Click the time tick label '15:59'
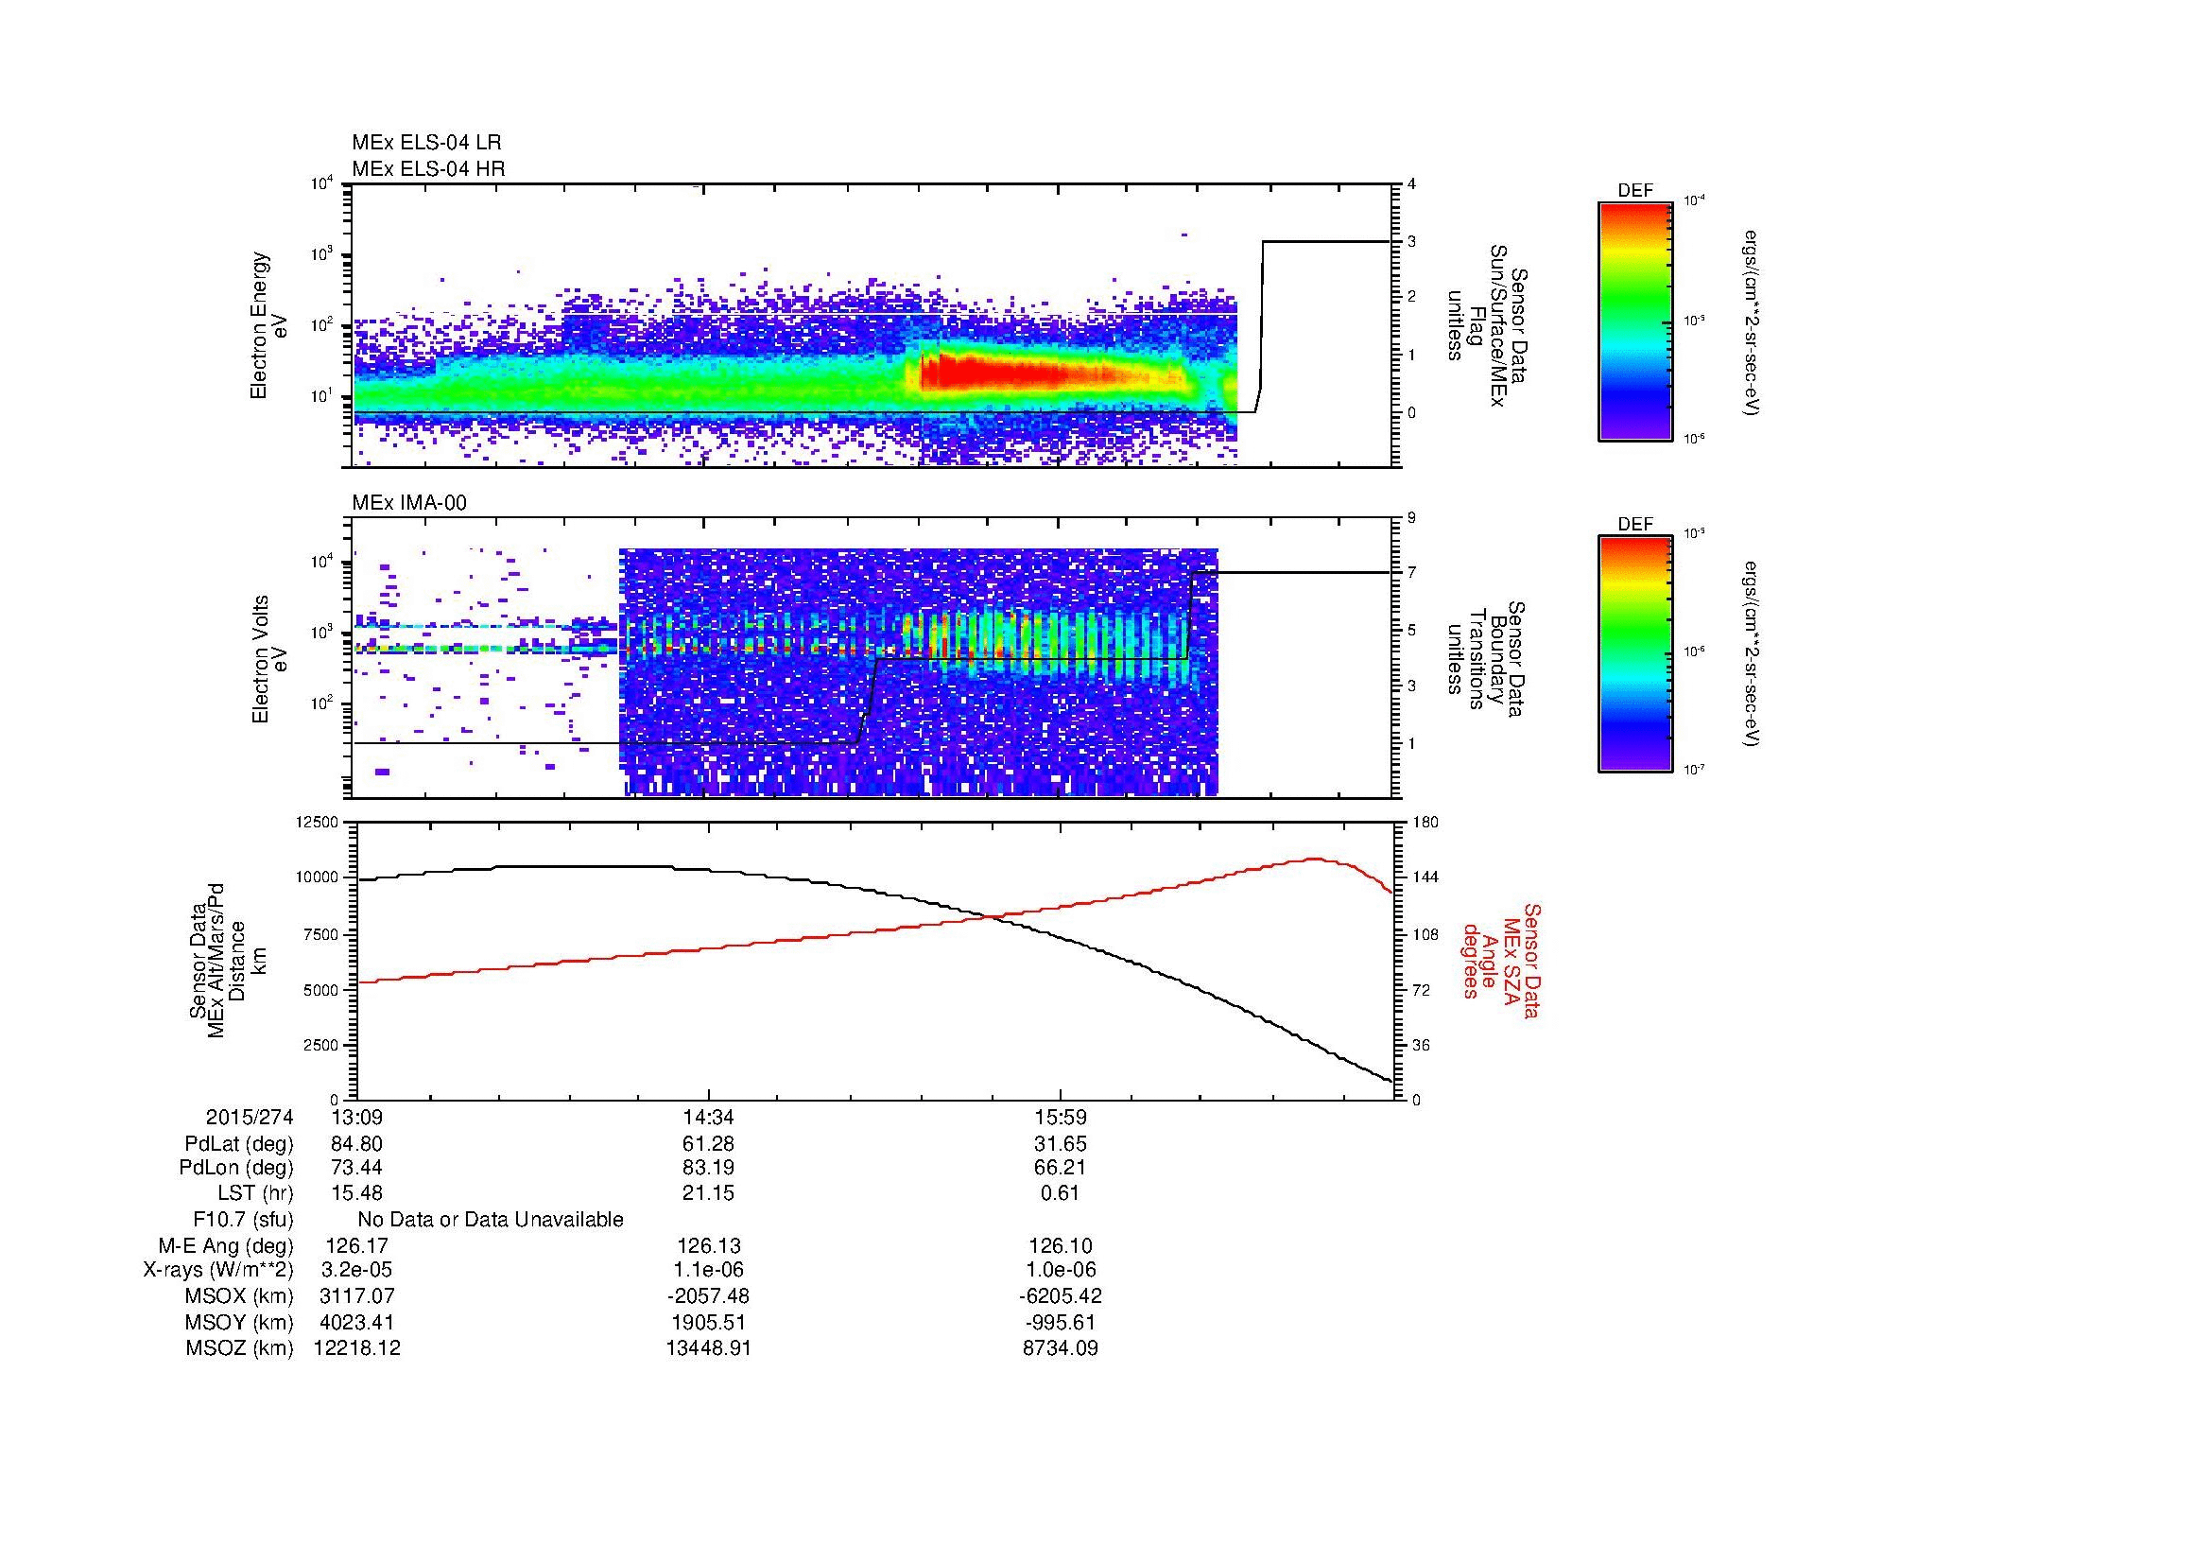Image resolution: width=2211 pixels, height=1563 pixels. (x=1061, y=1117)
